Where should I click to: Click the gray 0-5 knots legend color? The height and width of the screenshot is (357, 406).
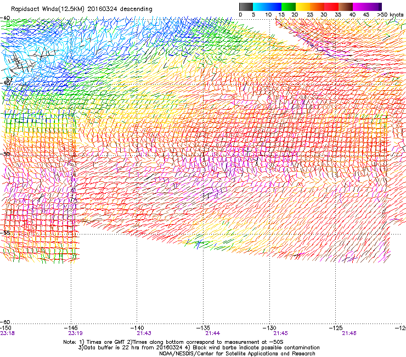pos(246,7)
